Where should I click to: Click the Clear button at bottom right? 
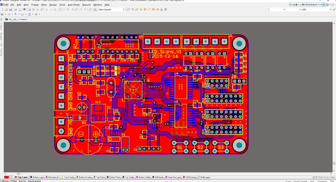click(333, 177)
